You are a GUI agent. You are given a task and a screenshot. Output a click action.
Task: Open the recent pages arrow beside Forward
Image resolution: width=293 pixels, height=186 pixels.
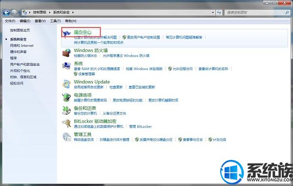[20, 13]
